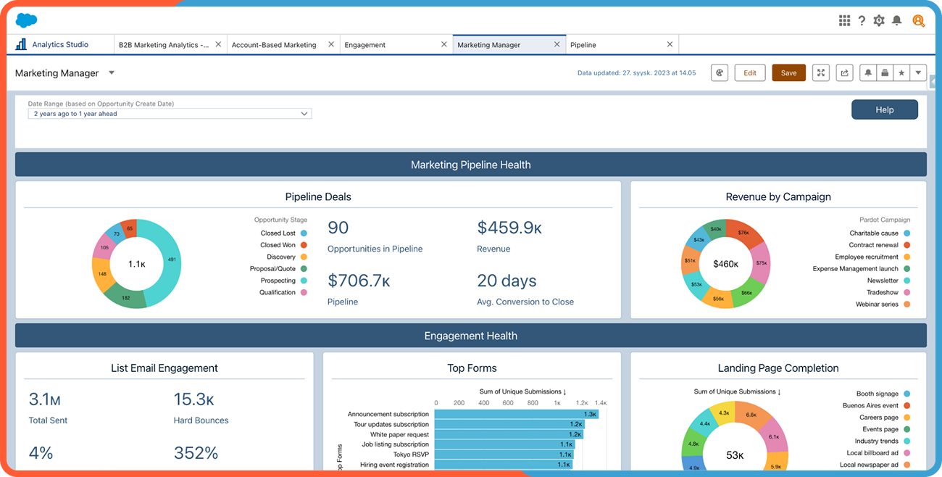
Task: Expand the Date Range dropdown
Action: [x=170, y=114]
